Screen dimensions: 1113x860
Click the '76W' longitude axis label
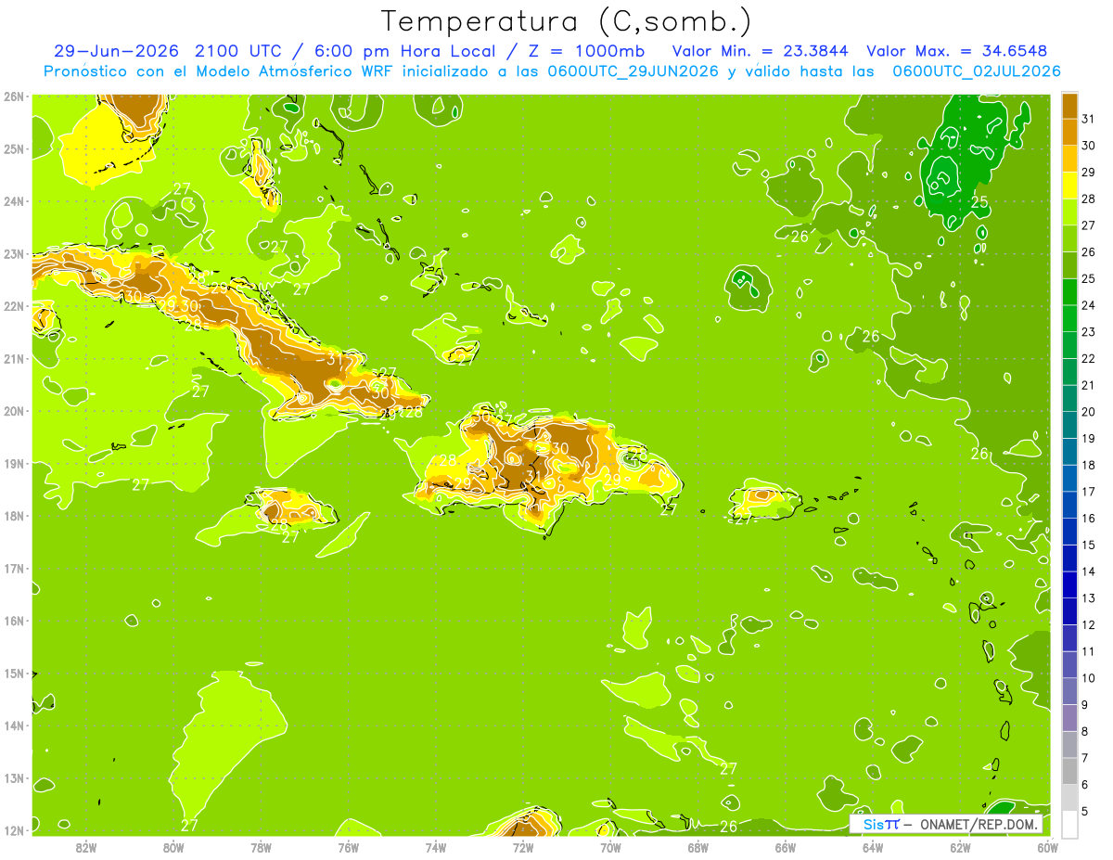click(x=348, y=847)
